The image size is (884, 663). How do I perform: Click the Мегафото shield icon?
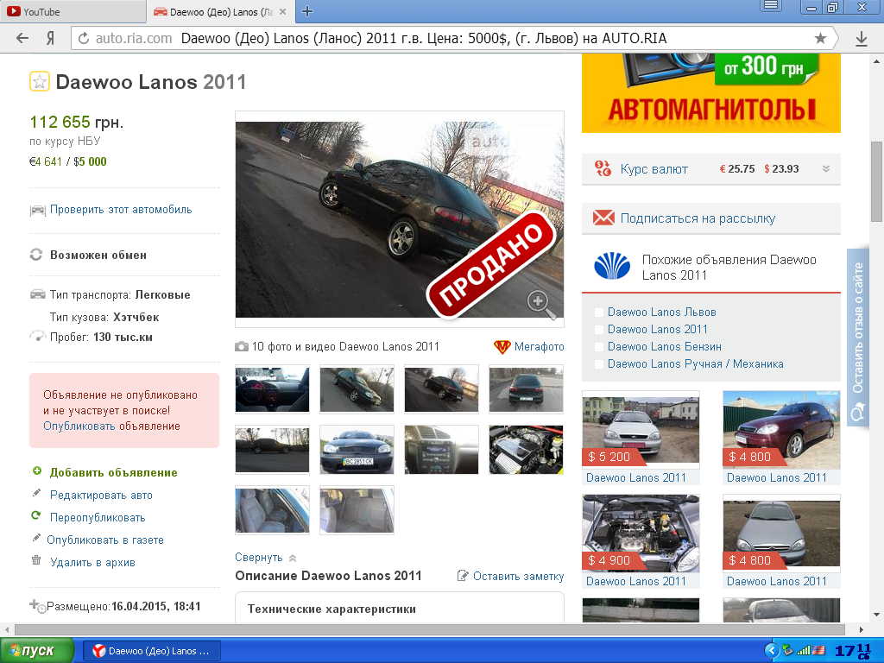502,347
